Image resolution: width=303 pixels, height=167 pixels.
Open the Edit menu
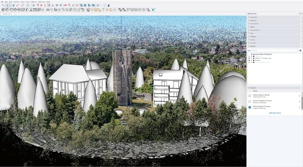pos(6,2)
